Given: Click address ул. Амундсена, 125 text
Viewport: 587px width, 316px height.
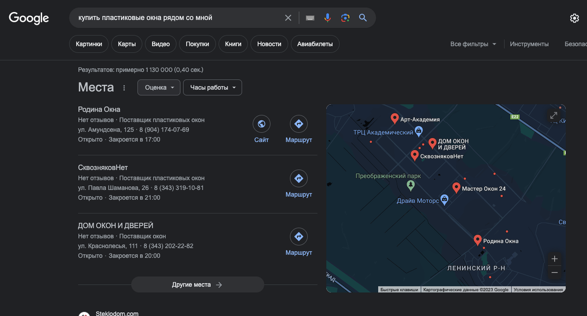Looking at the screenshot, I should coord(106,130).
